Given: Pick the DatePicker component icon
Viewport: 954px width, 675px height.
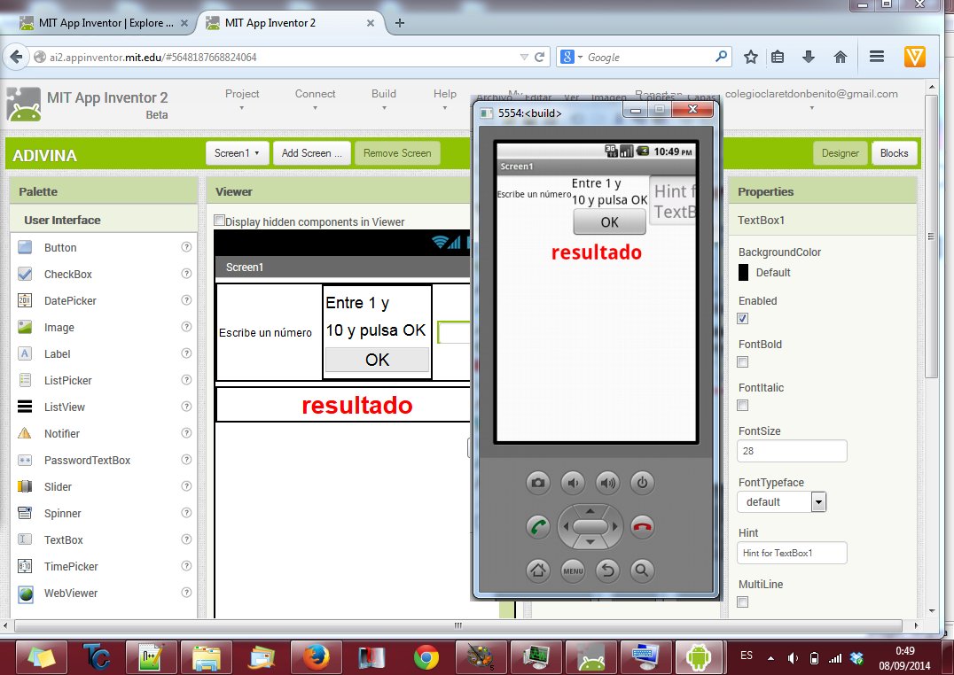Looking at the screenshot, I should click(x=25, y=300).
